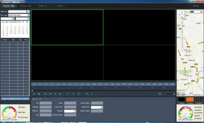Take a snapshot with the camera icon

[x=160, y=94]
